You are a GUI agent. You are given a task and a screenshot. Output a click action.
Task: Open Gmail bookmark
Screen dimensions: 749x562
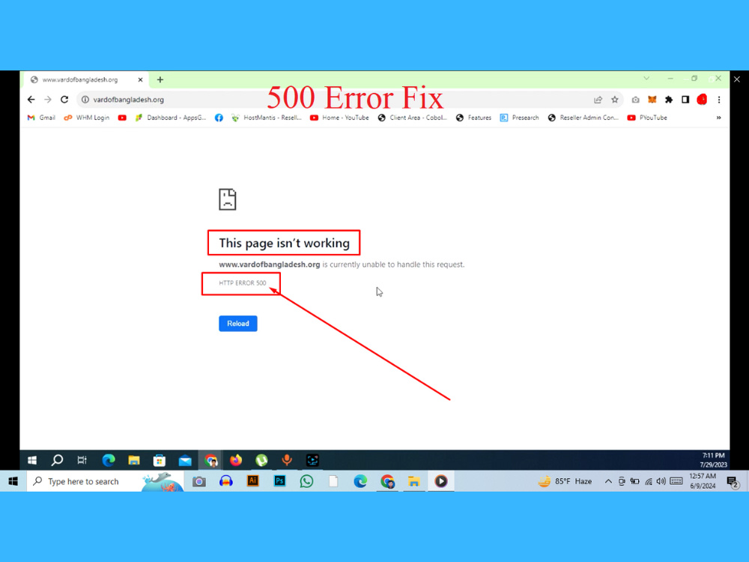pos(41,118)
